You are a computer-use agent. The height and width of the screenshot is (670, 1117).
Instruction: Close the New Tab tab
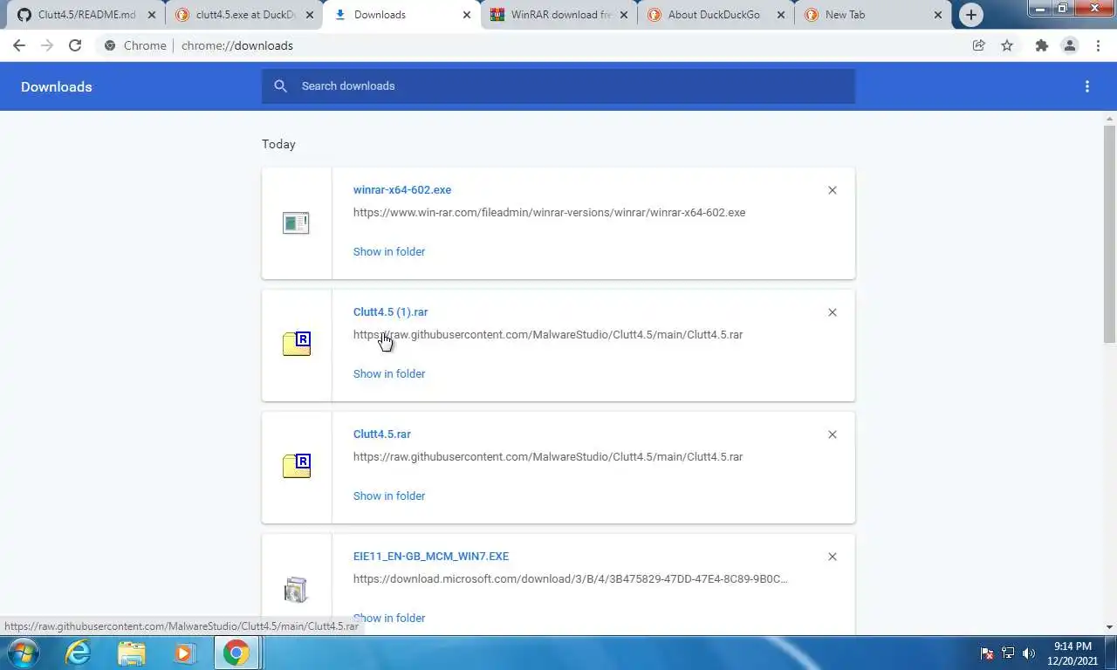point(938,15)
